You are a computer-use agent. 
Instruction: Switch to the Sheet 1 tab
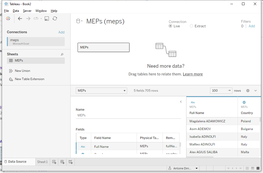pos(42,162)
